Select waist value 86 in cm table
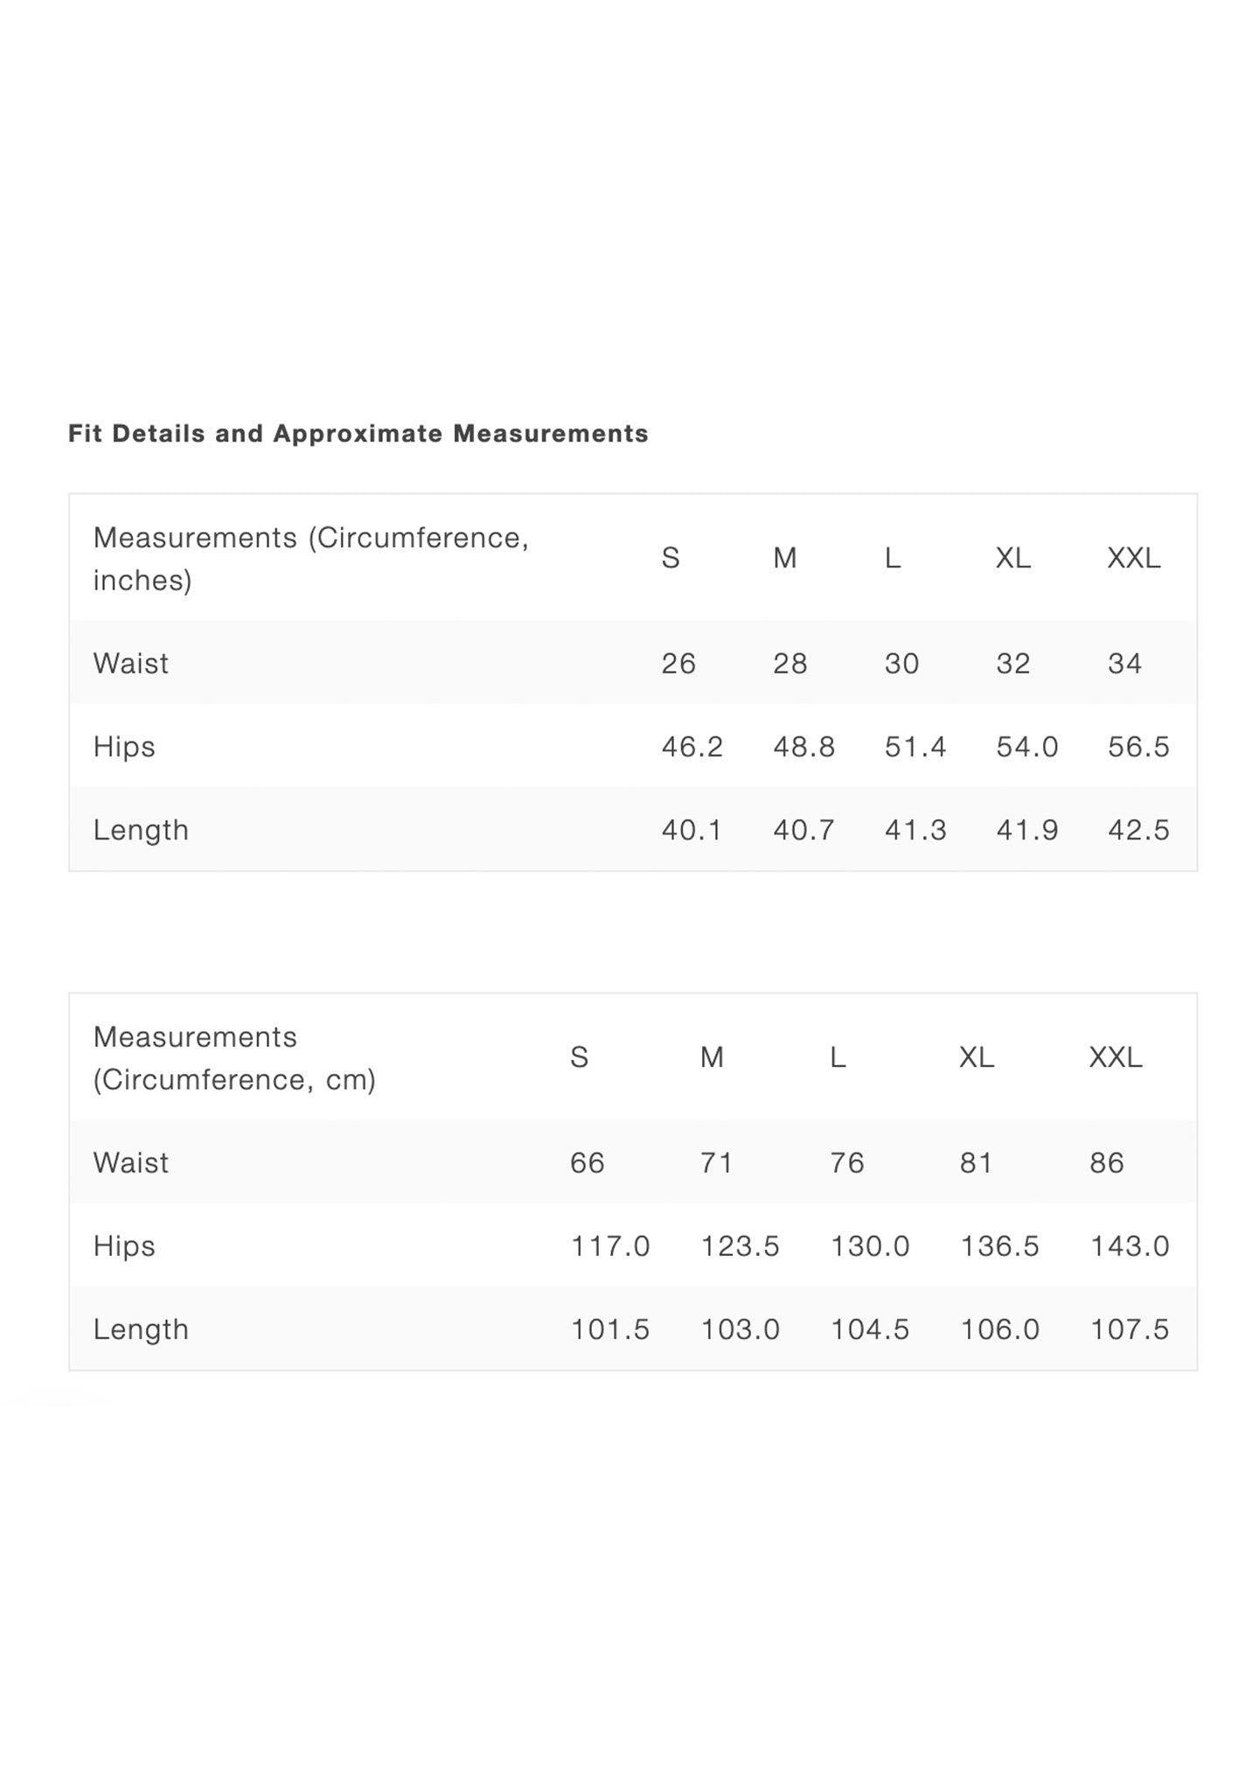This screenshot has width=1259, height=1791. point(1107,1163)
